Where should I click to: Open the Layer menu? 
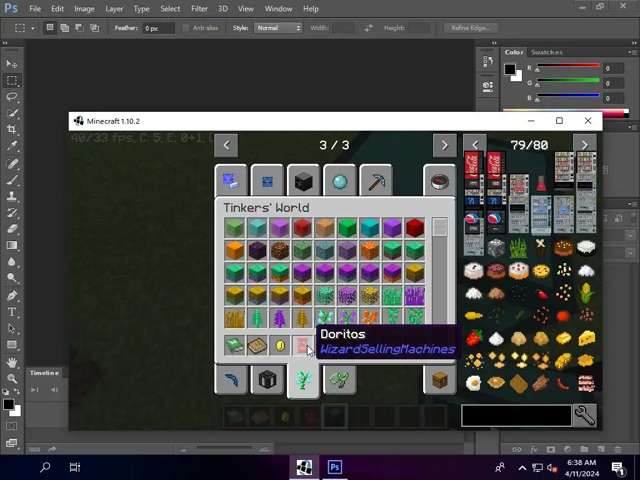(114, 9)
